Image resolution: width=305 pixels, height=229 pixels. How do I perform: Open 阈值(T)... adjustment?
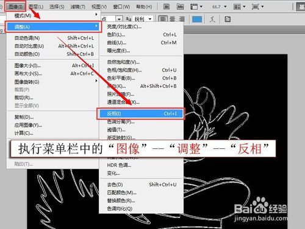142,129
